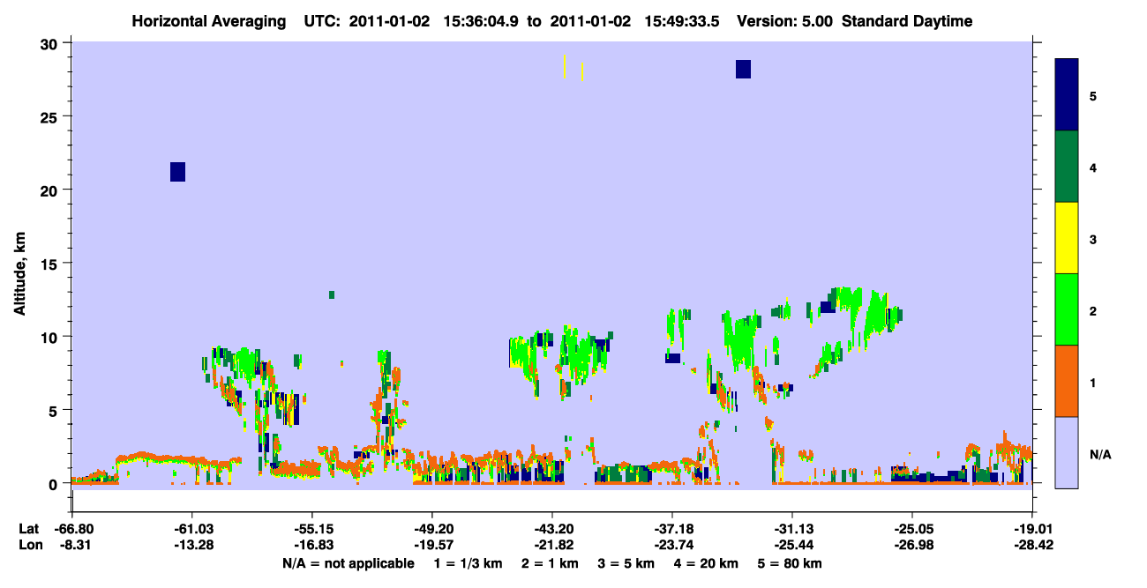1147x588 pixels.
Task: Click the 'Standard Daytime' label
Action: (907, 22)
